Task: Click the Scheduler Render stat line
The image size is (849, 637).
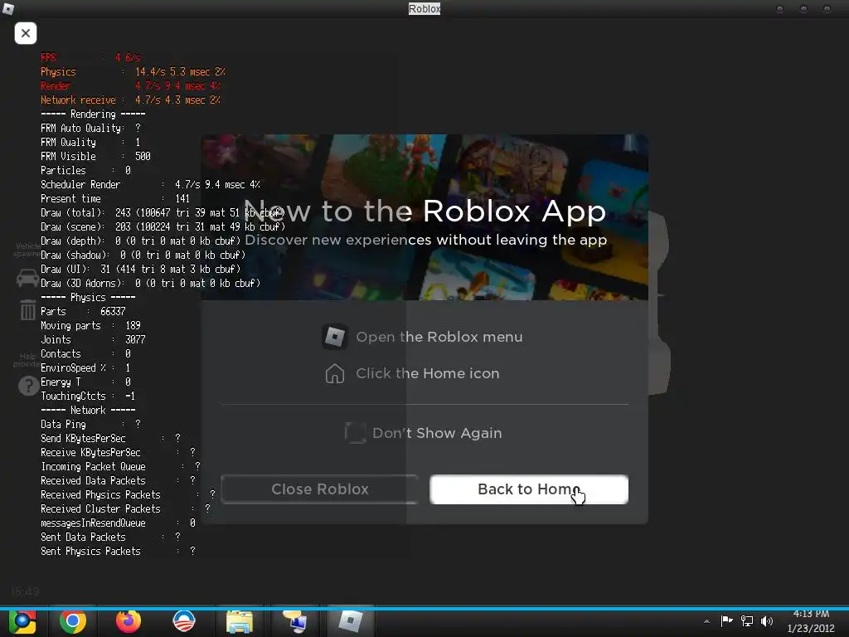Action: (150, 184)
